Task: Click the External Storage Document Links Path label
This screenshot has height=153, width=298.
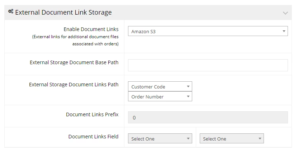Action: coord(74,85)
